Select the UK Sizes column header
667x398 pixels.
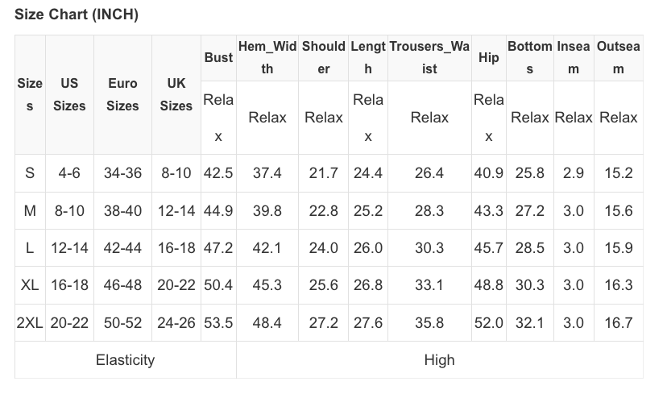click(176, 94)
